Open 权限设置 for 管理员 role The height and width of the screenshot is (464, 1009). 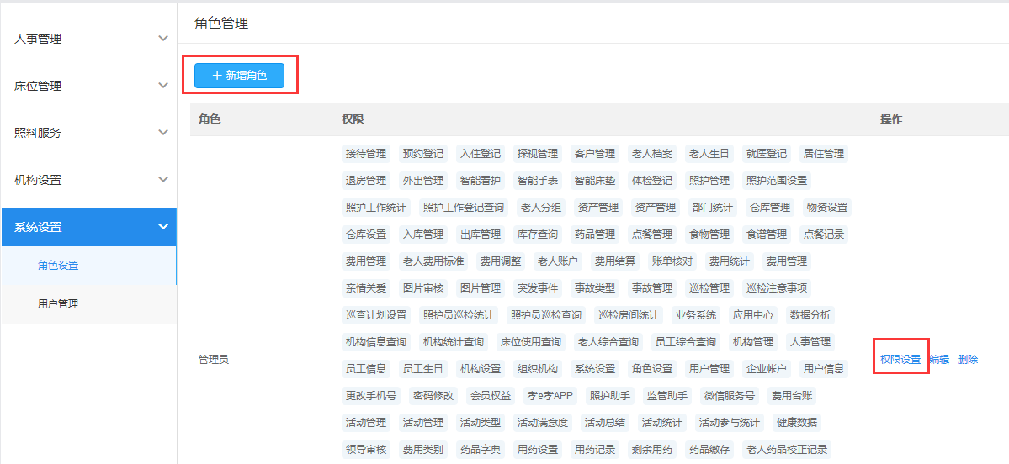900,360
